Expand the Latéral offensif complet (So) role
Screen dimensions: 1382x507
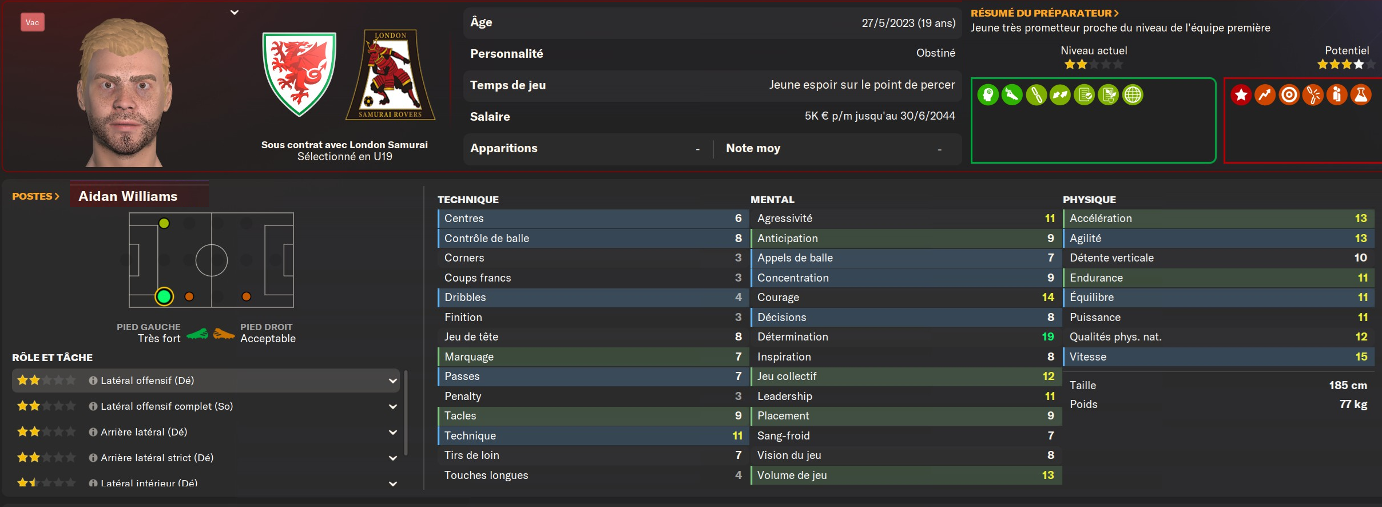tap(393, 406)
